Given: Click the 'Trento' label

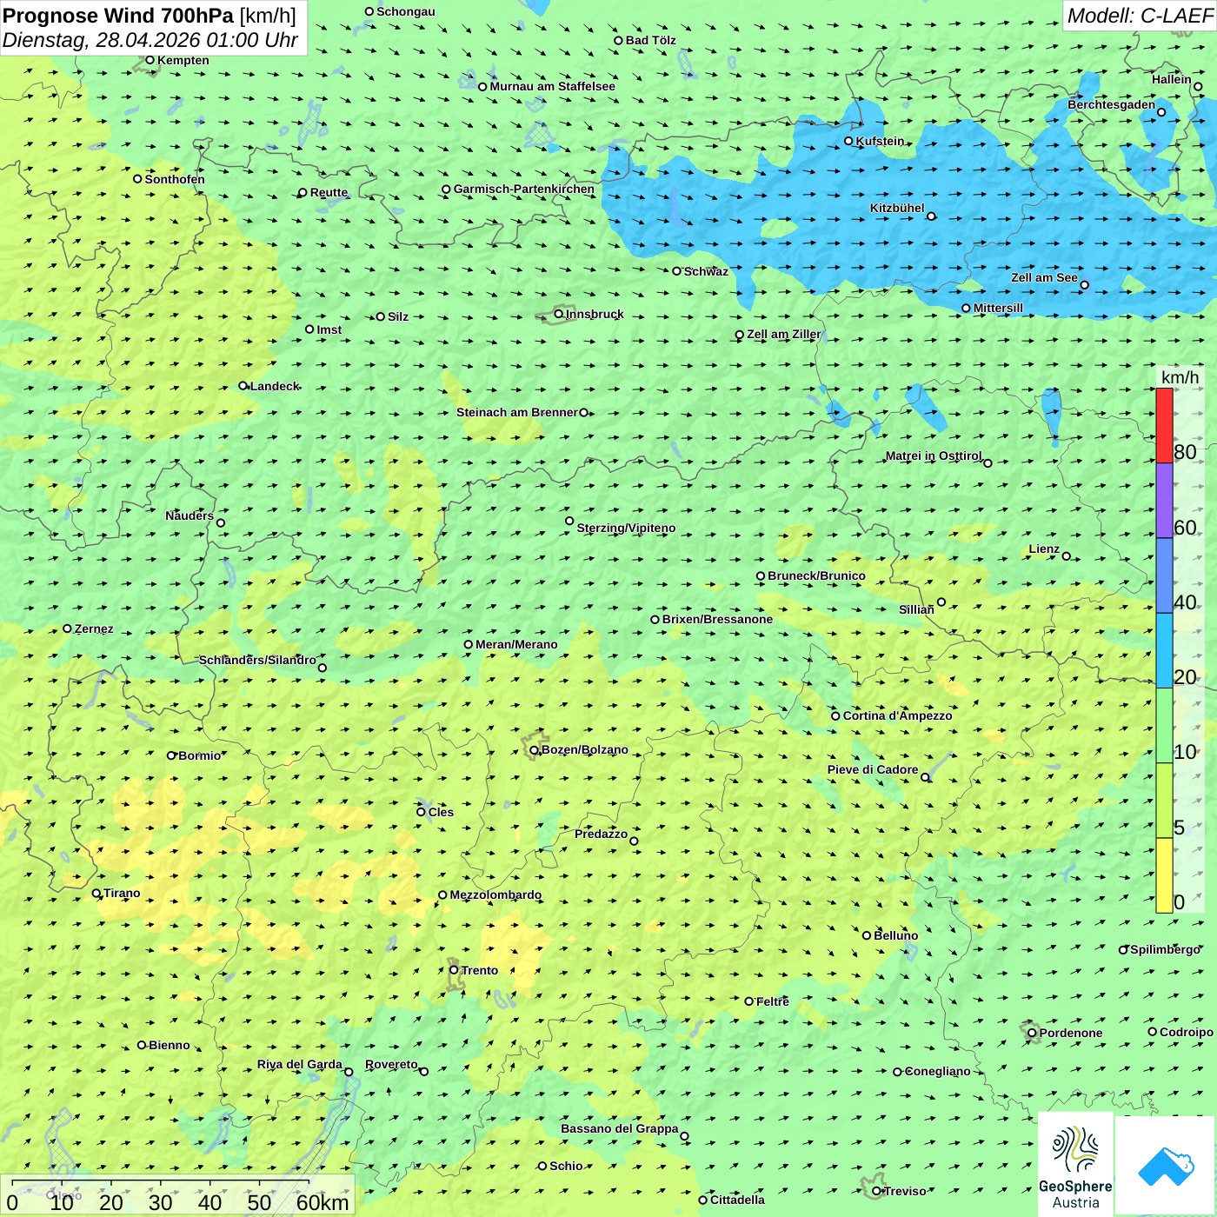Looking at the screenshot, I should click(x=480, y=970).
